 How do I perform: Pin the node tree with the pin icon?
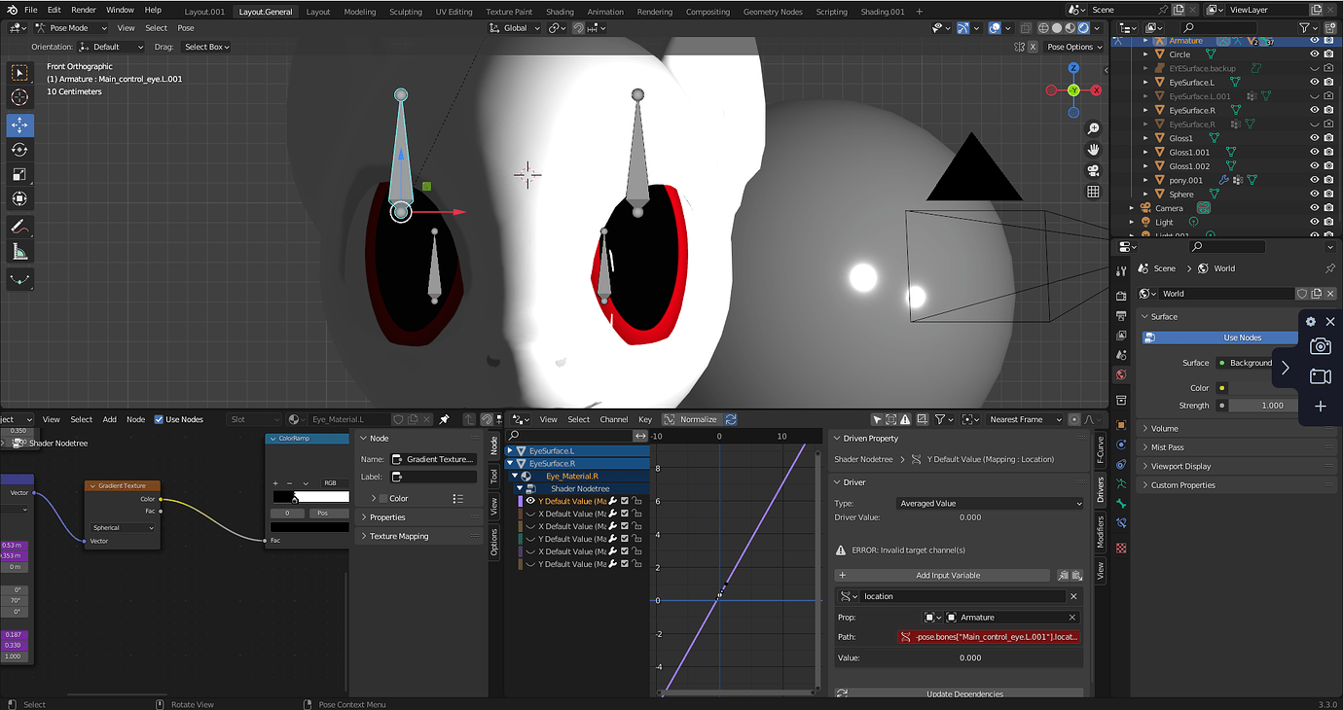pos(444,419)
